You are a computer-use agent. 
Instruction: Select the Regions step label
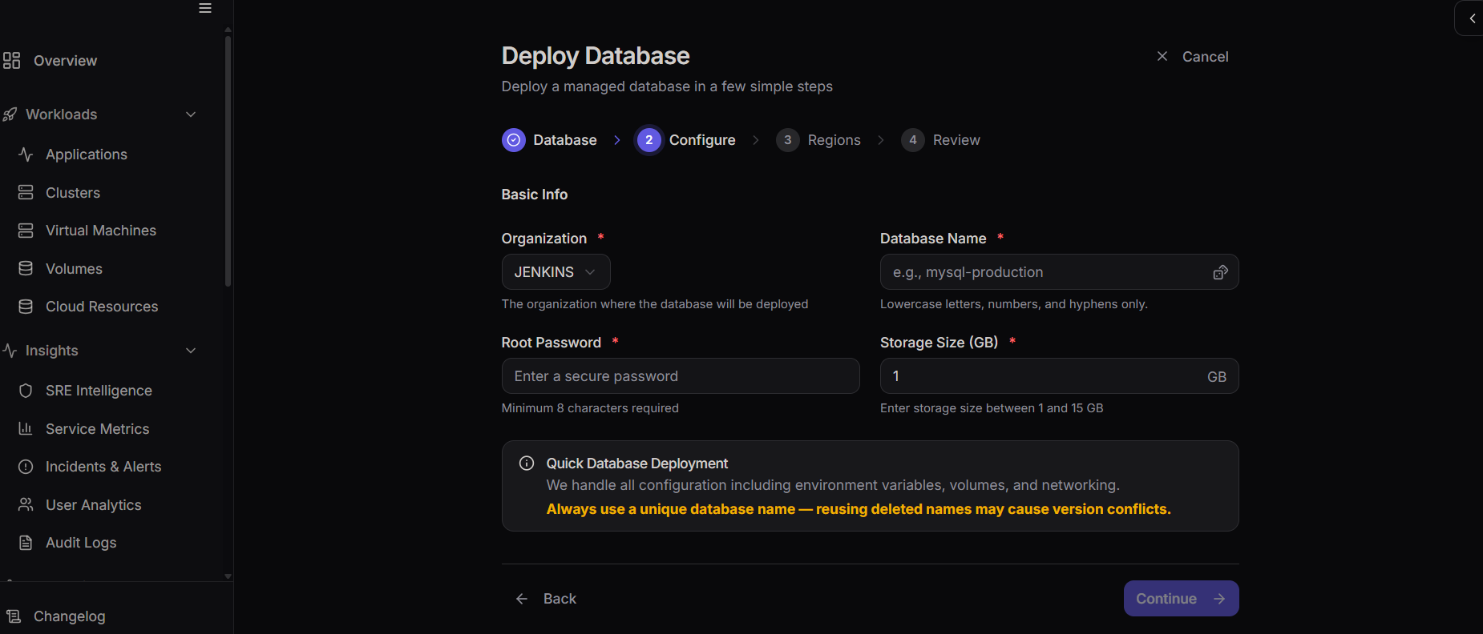coord(834,140)
